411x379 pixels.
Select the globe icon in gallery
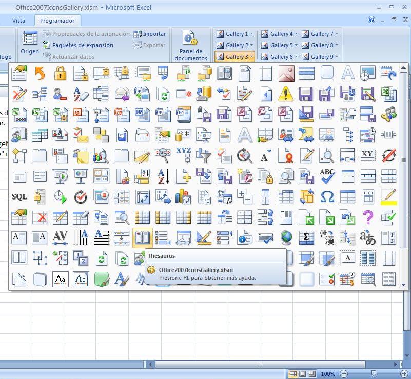286,238
